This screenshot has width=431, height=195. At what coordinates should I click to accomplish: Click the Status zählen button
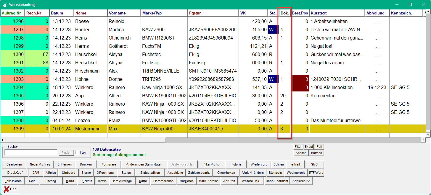tap(150, 173)
